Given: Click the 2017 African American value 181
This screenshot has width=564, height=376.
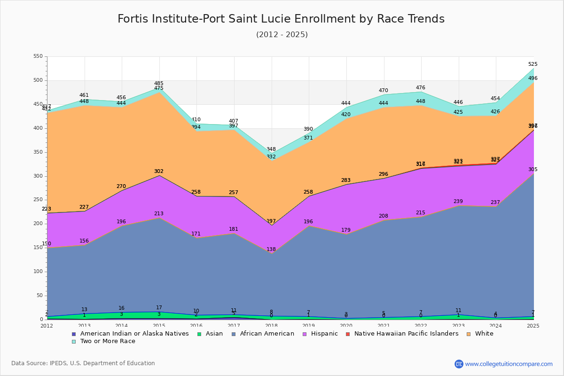Looking at the screenshot, I should tap(234, 229).
